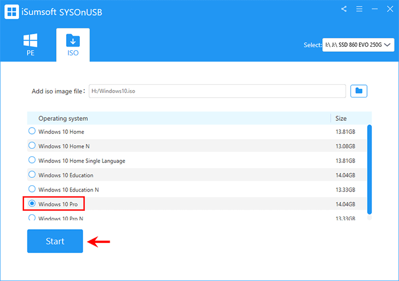Screen dimensions: 399x281
Task: Close the SYSOnUSB window
Action: (x=390, y=9)
